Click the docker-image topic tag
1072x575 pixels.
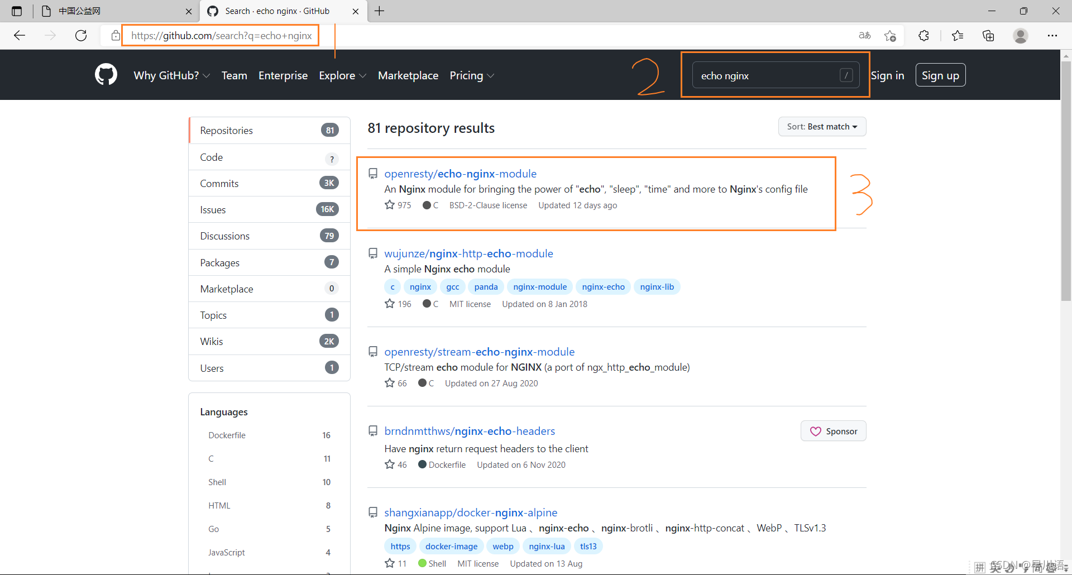coord(451,546)
